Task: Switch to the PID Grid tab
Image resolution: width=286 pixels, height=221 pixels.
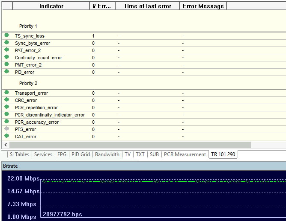Action: [80, 154]
